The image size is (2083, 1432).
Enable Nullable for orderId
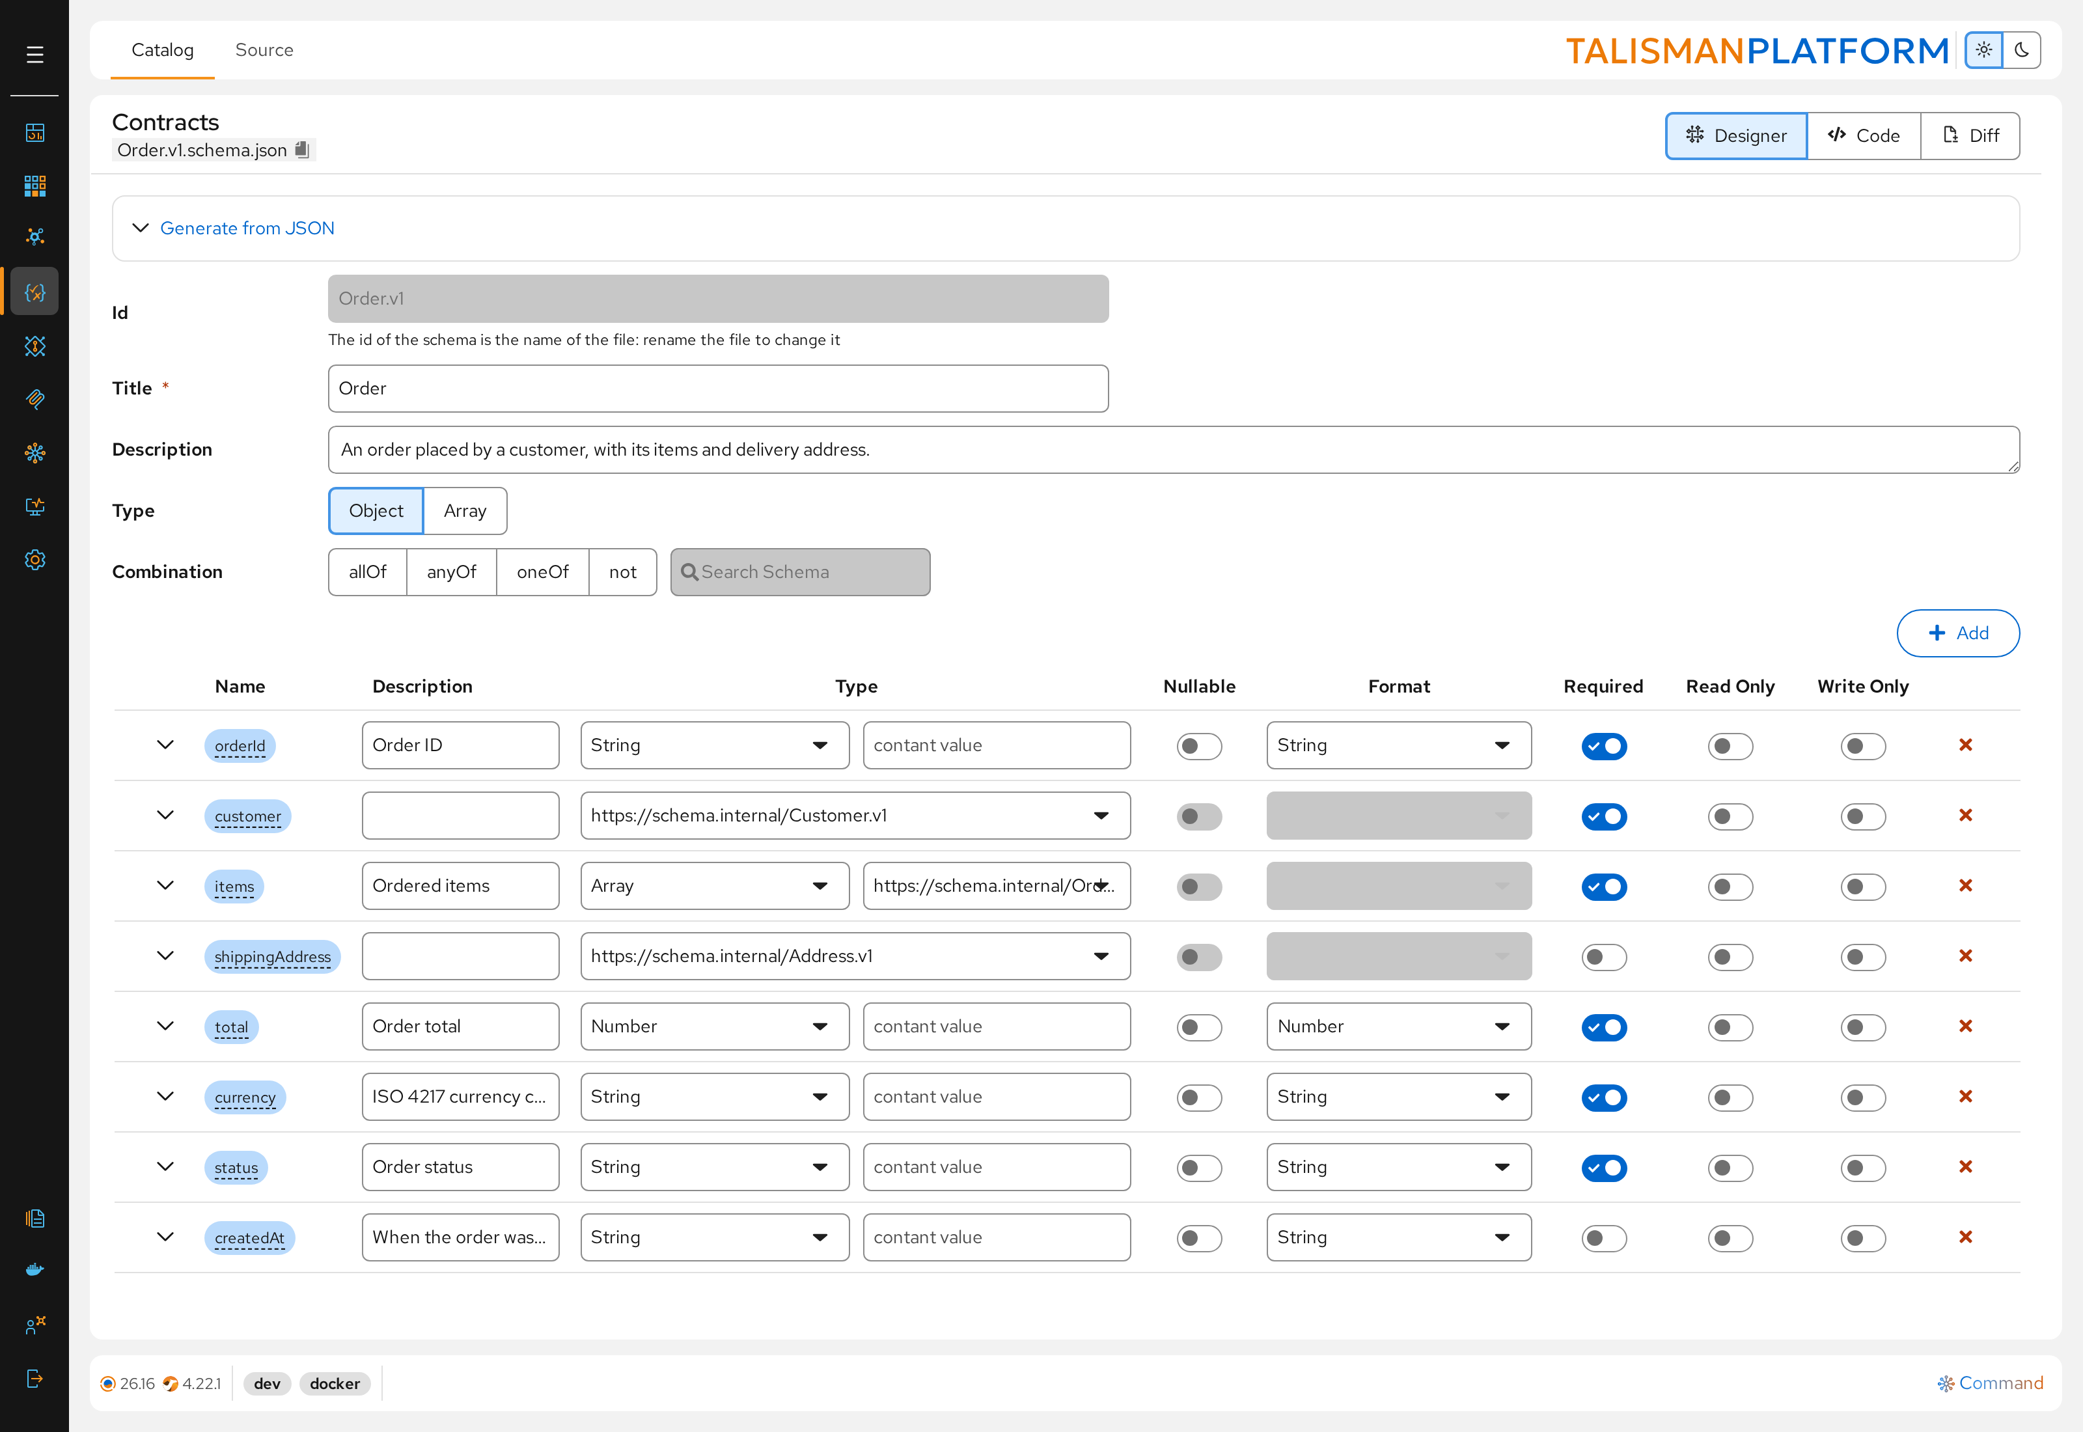pyautogui.click(x=1200, y=747)
